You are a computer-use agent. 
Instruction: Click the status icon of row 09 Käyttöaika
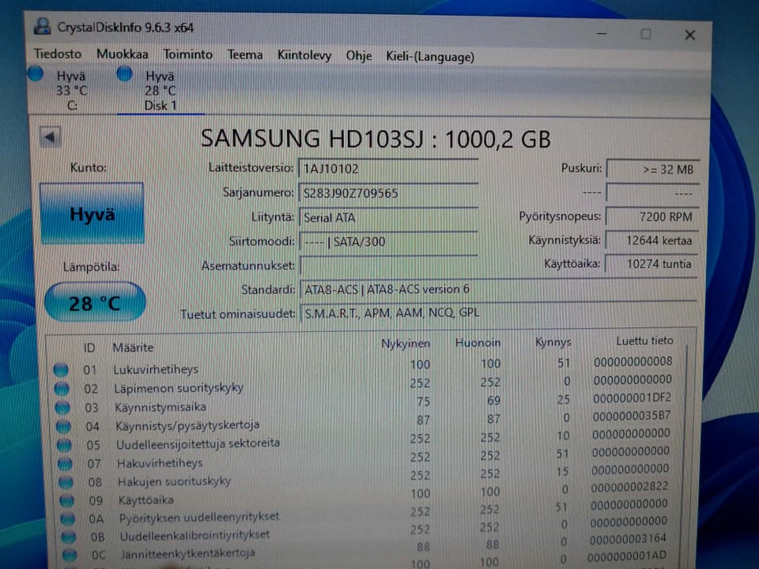tap(67, 500)
